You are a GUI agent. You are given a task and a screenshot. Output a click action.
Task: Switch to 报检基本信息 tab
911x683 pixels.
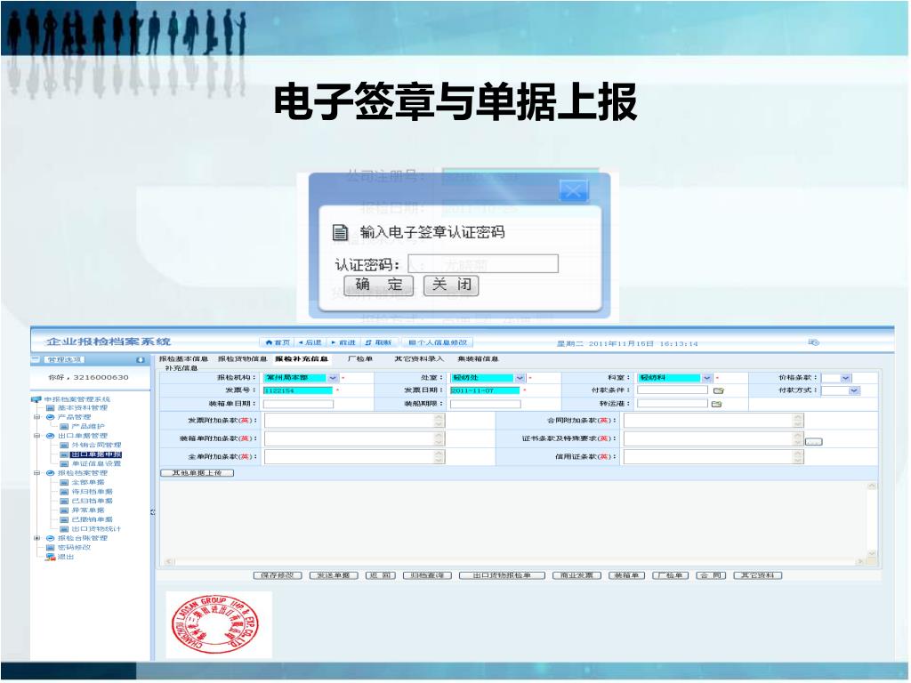tap(183, 359)
